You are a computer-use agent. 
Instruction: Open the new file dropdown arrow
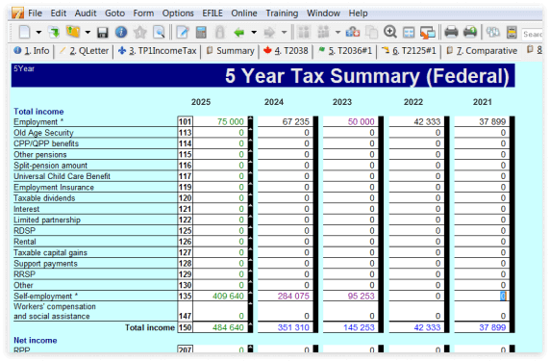(38, 33)
